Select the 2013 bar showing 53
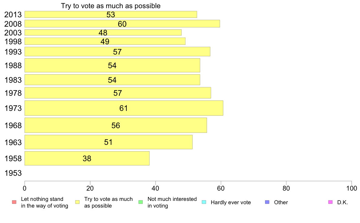This screenshot has height=223, width=360. coord(111,15)
